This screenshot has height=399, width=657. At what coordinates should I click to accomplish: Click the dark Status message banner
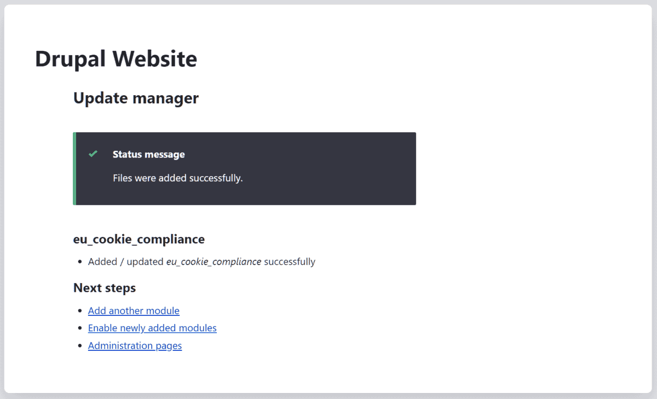(245, 168)
